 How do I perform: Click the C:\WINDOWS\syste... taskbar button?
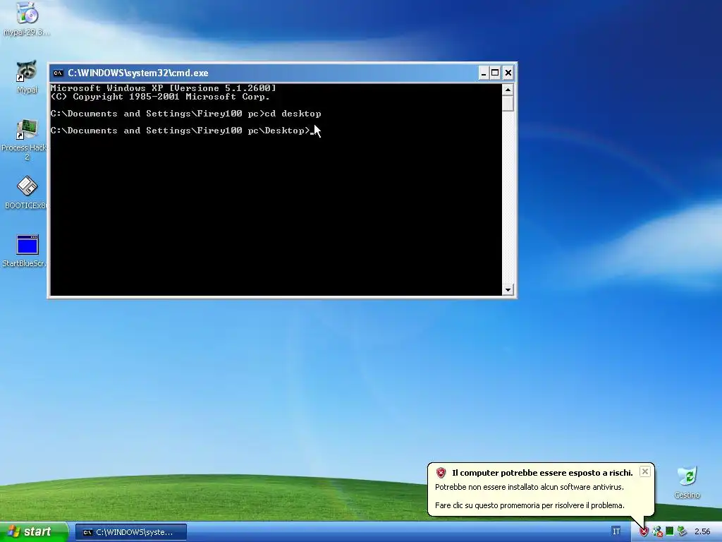(x=130, y=532)
